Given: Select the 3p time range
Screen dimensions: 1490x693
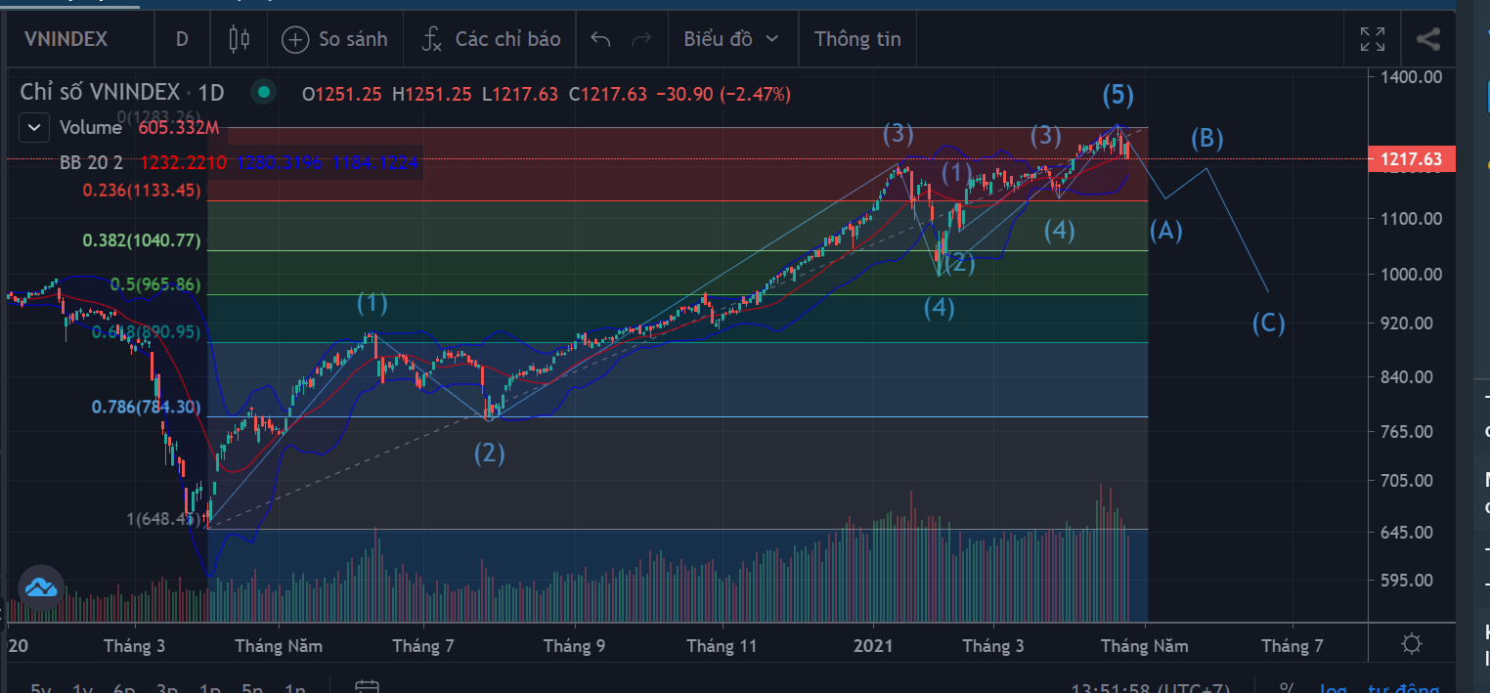Looking at the screenshot, I should point(167,688).
